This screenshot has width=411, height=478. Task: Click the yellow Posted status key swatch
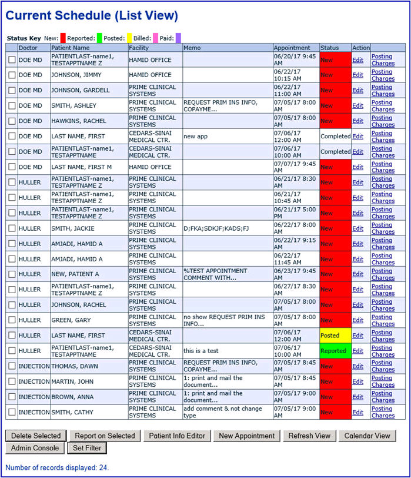[129, 38]
